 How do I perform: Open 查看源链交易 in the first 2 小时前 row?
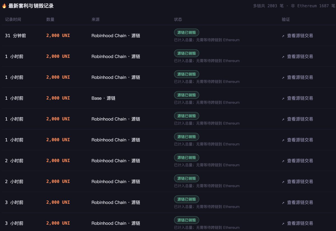[x=300, y=161]
